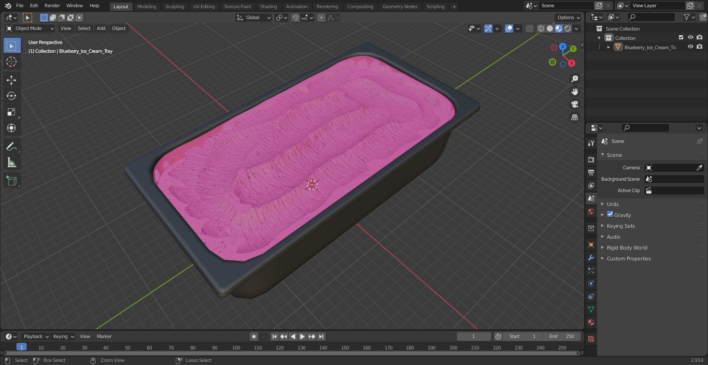Click the current frame marker 1
The width and height of the screenshot is (708, 365).
click(x=21, y=347)
